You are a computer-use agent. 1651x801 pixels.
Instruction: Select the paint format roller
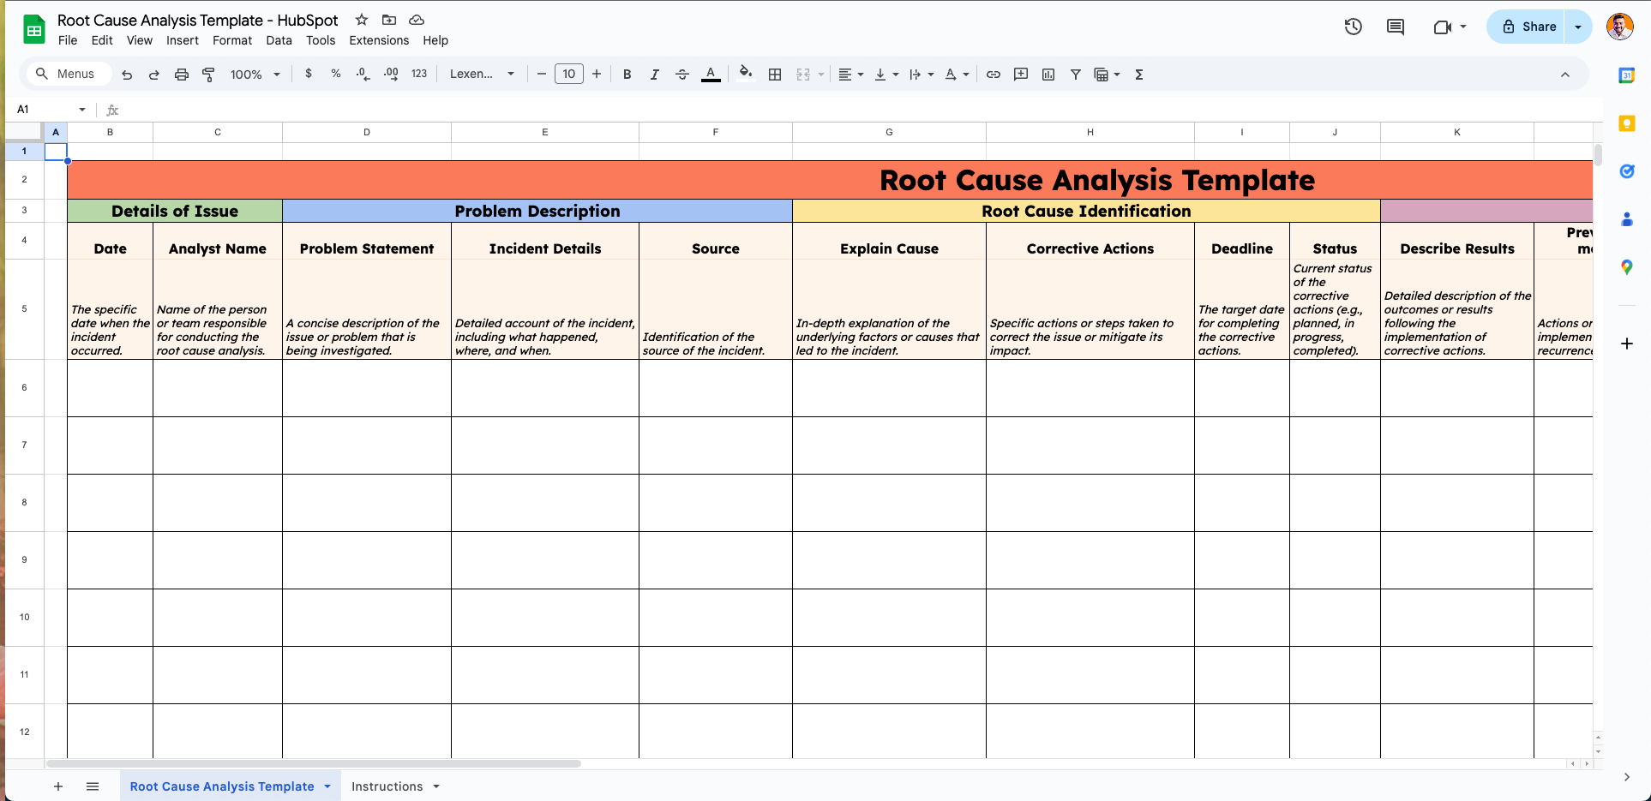tap(208, 75)
